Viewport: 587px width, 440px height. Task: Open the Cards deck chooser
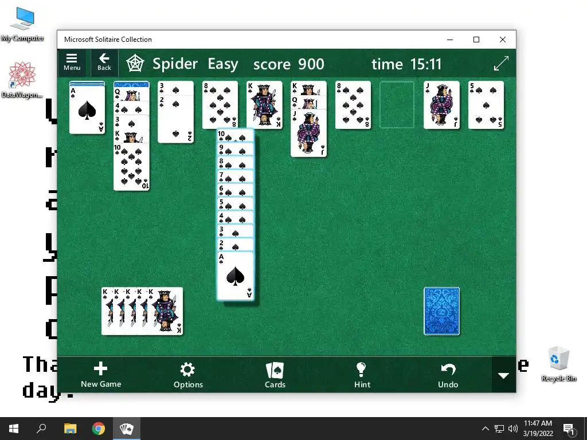[275, 375]
